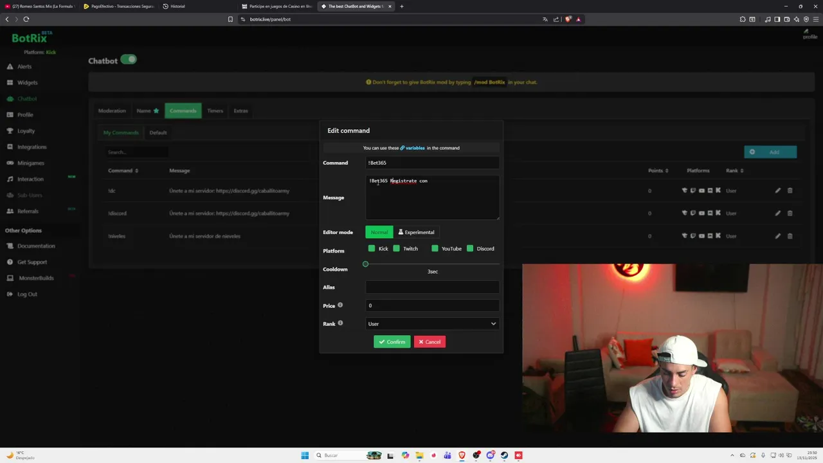Screen dimensions: 823x463
Task: Switch to the Name tab
Action: click(147, 111)
